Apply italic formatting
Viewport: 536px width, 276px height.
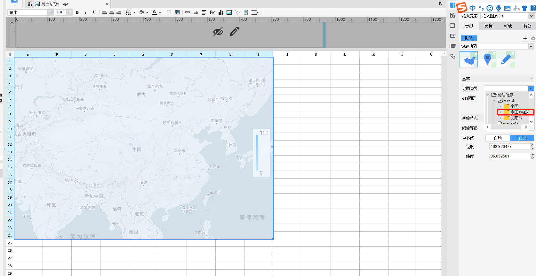tap(85, 12)
